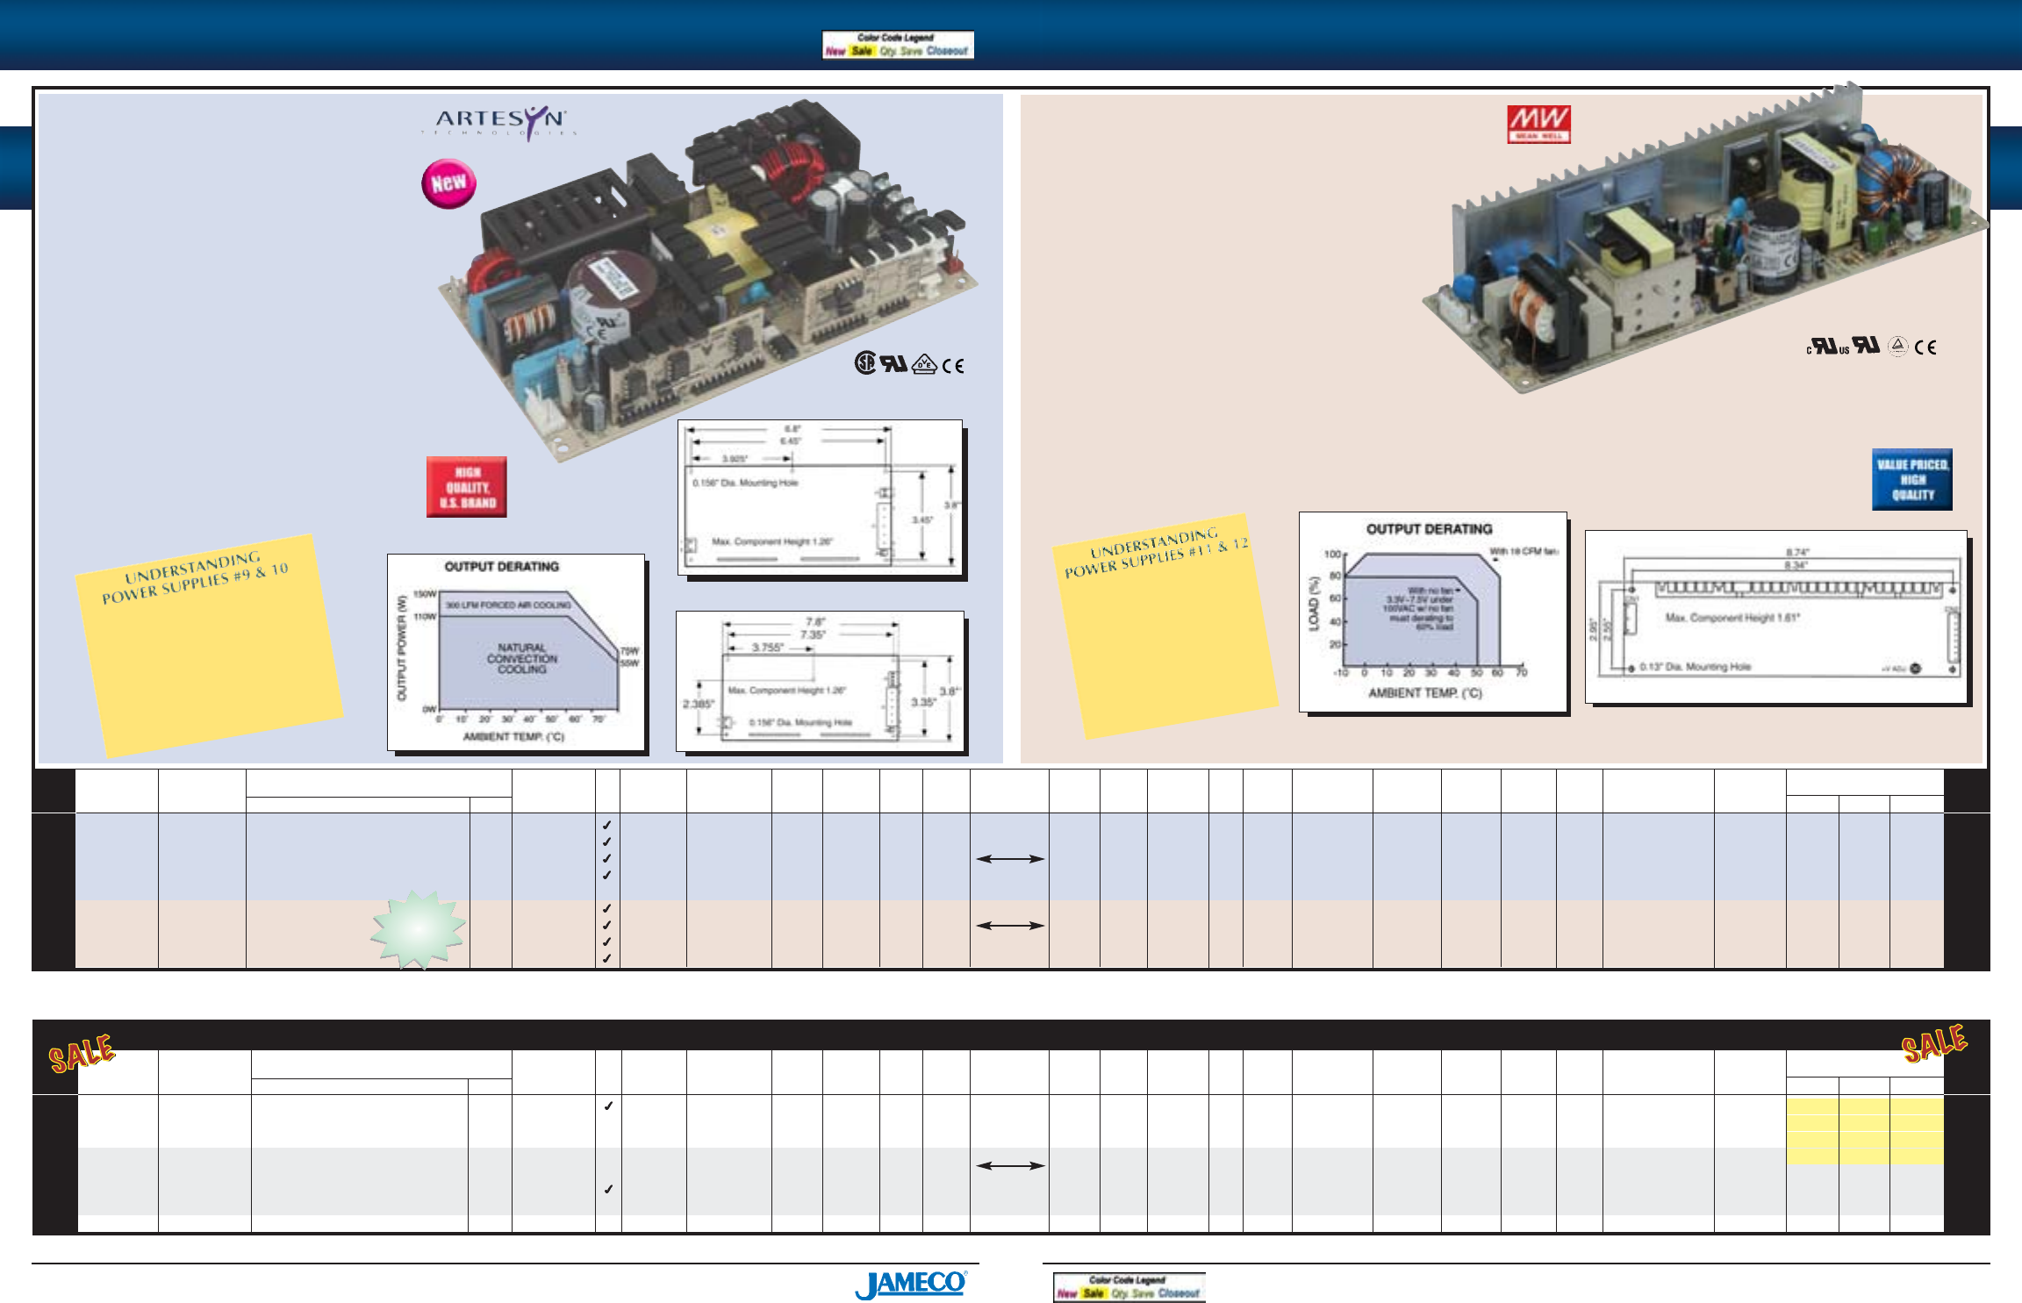Click the 150W label on derating chart

pyautogui.click(x=425, y=594)
